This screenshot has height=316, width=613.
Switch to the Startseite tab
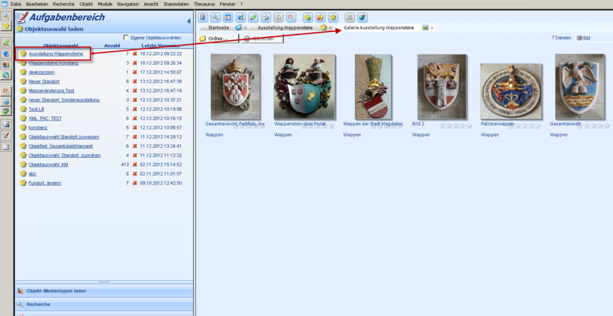click(219, 28)
